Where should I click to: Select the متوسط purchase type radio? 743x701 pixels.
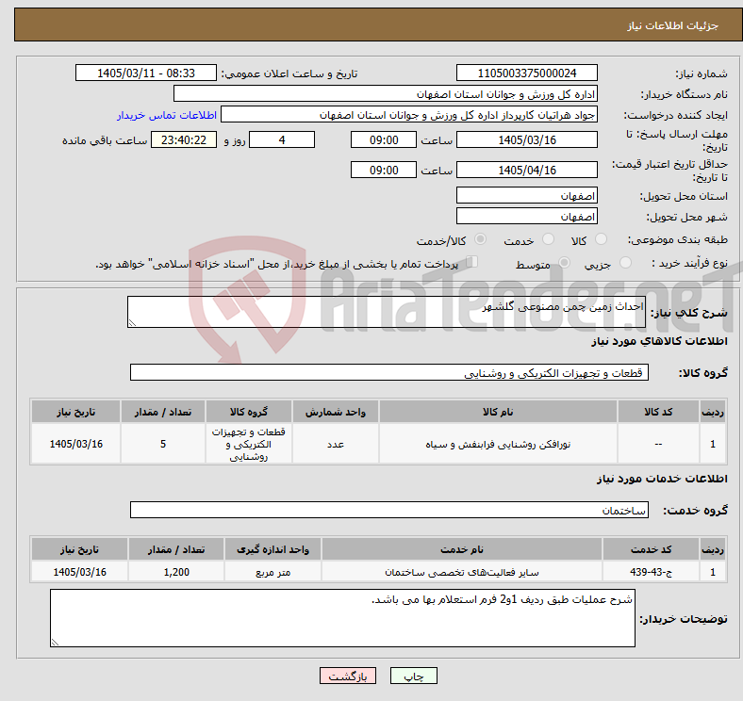click(x=564, y=262)
